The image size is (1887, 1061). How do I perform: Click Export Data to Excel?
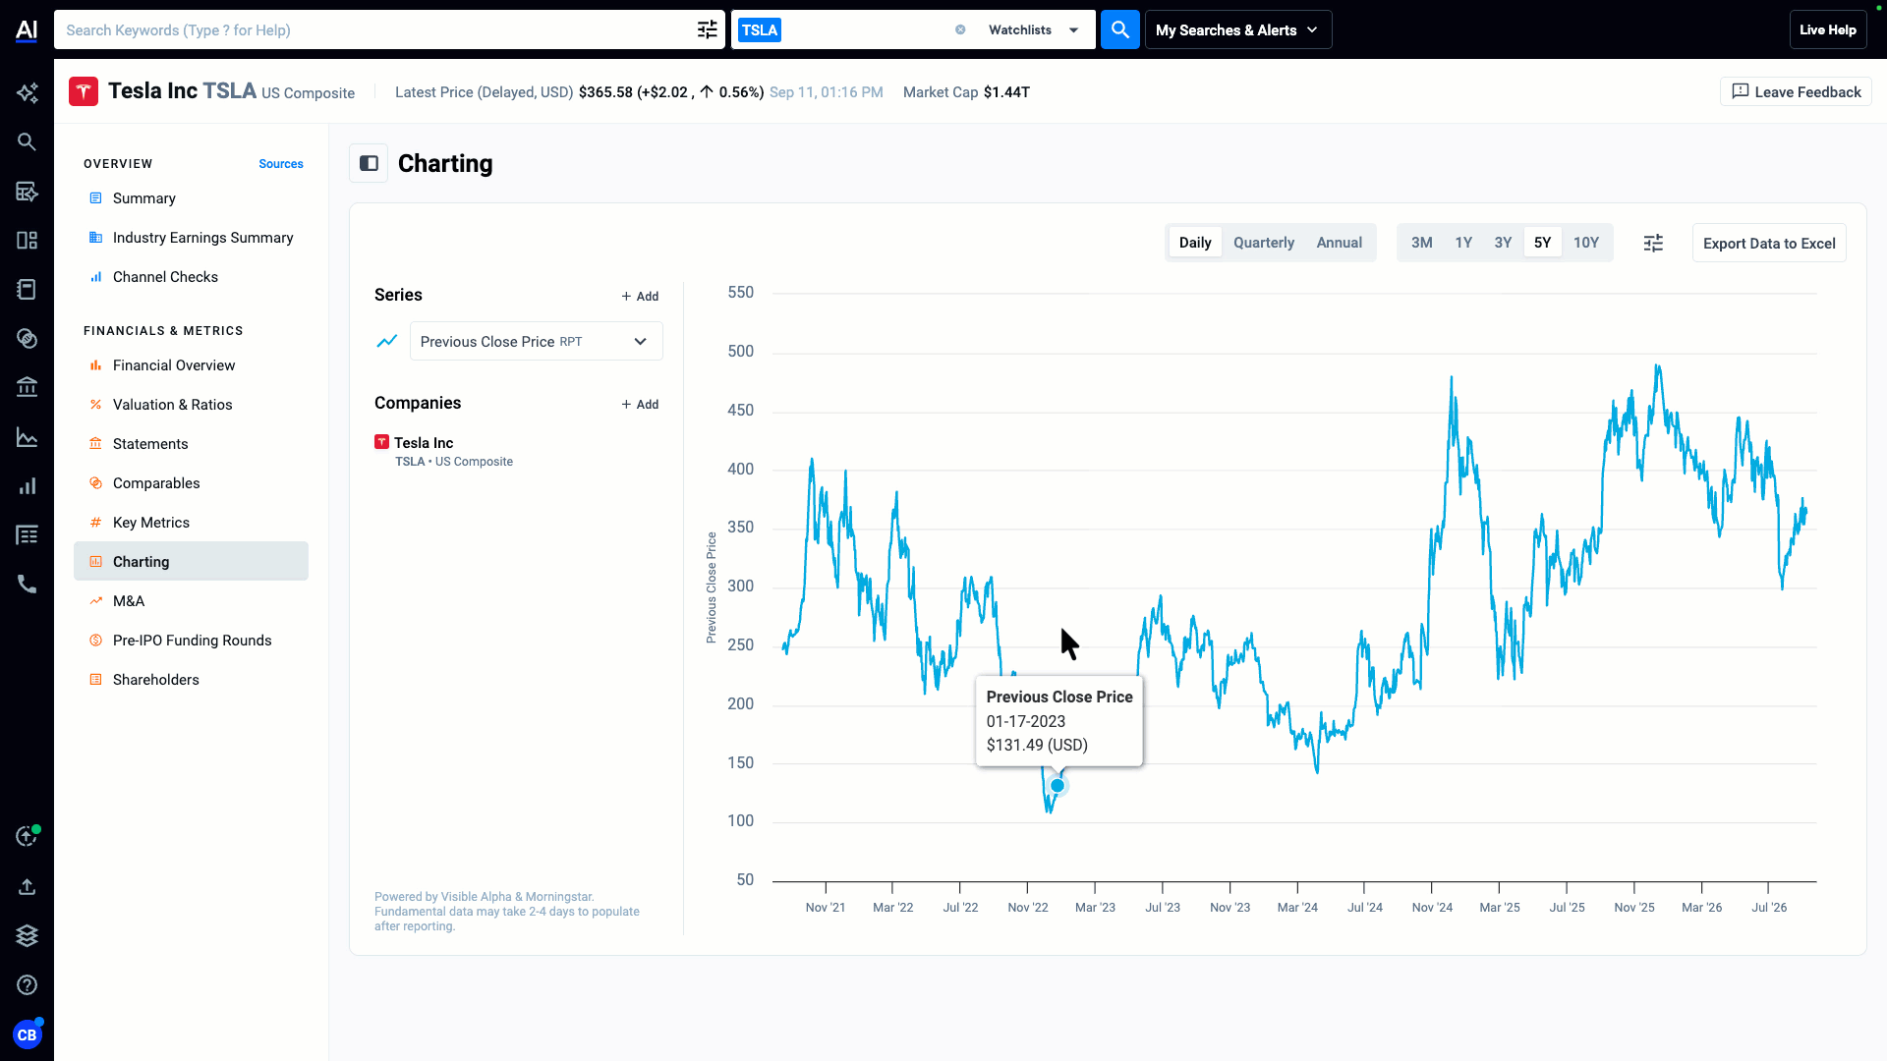tap(1769, 243)
